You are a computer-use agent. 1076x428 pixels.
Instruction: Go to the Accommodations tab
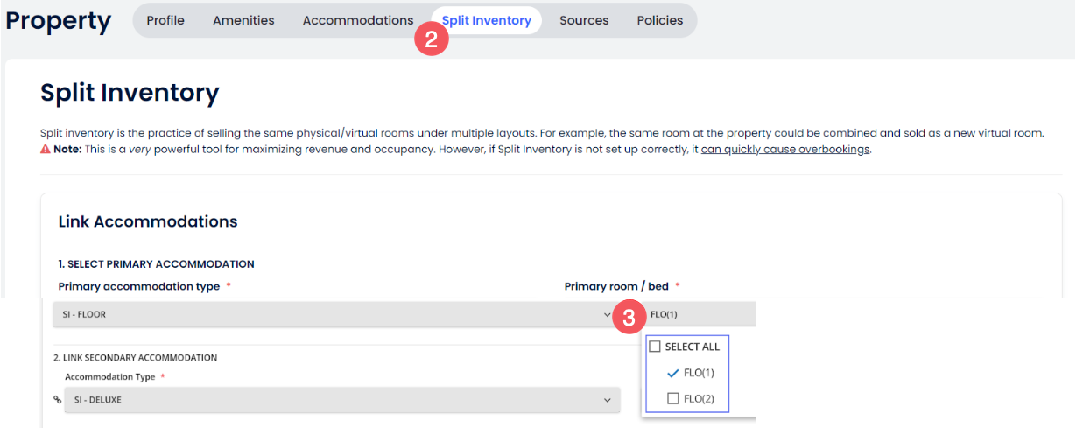(x=358, y=20)
